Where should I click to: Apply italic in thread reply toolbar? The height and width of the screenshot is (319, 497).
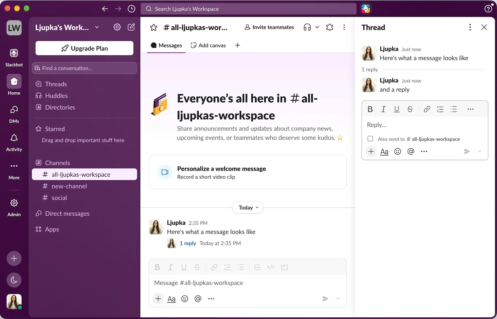tap(383, 109)
